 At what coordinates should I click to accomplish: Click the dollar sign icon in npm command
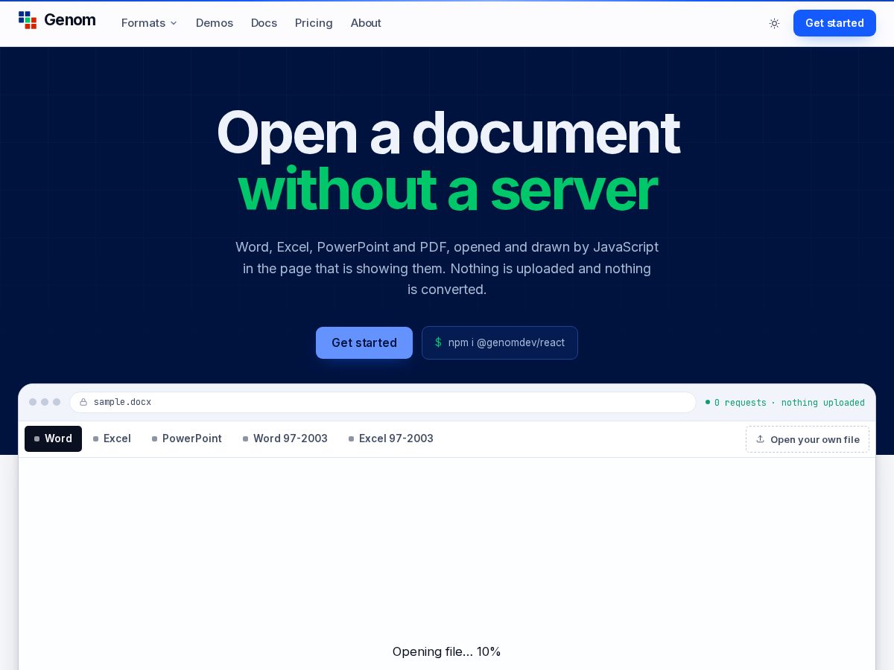(x=438, y=342)
